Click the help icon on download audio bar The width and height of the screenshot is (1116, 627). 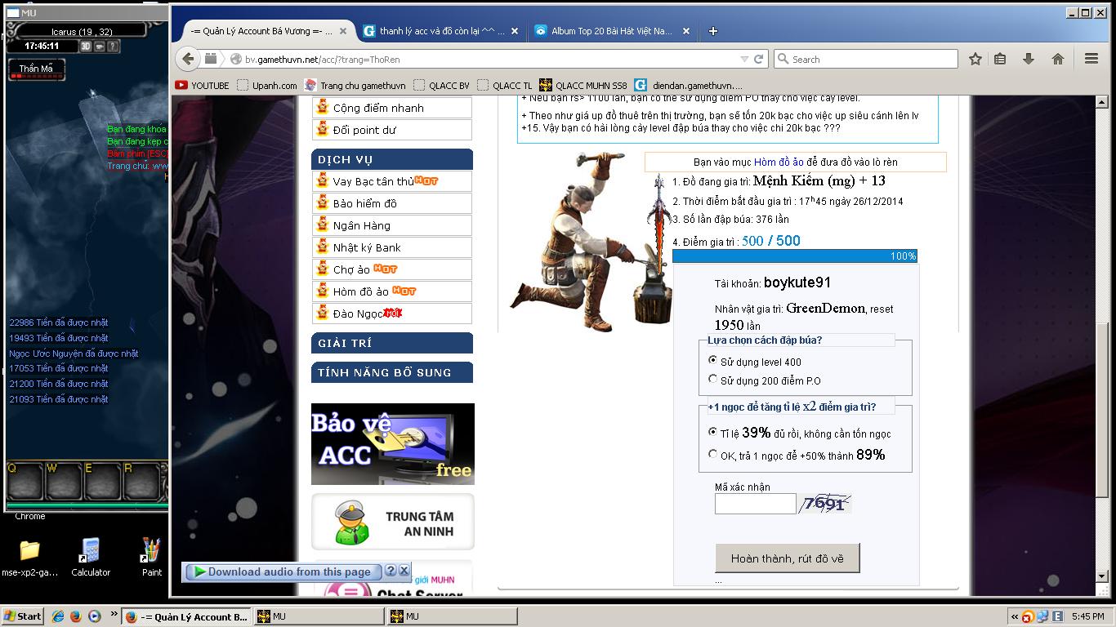click(x=391, y=571)
